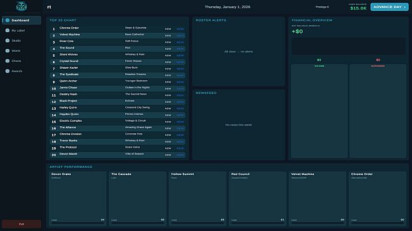Click the Dashboard sidebar icon
The height and width of the screenshot is (231, 412).
8,20
